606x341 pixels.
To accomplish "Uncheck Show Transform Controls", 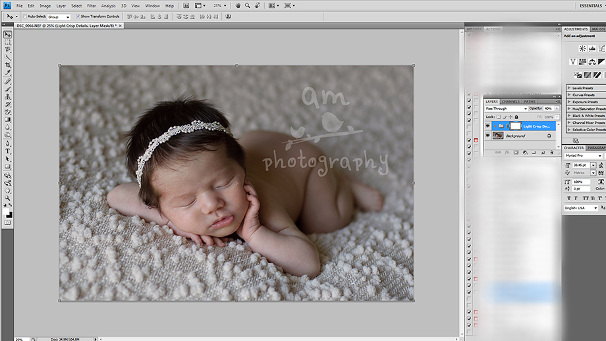I will [x=79, y=16].
